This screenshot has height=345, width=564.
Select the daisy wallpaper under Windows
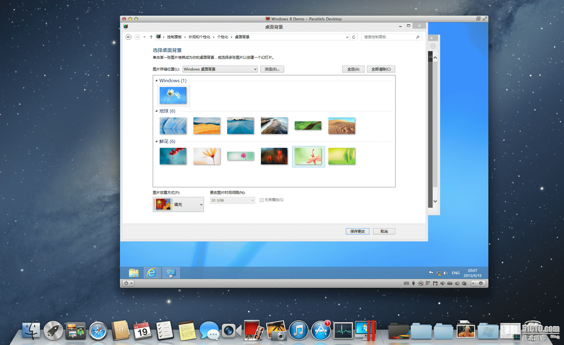[x=173, y=95]
